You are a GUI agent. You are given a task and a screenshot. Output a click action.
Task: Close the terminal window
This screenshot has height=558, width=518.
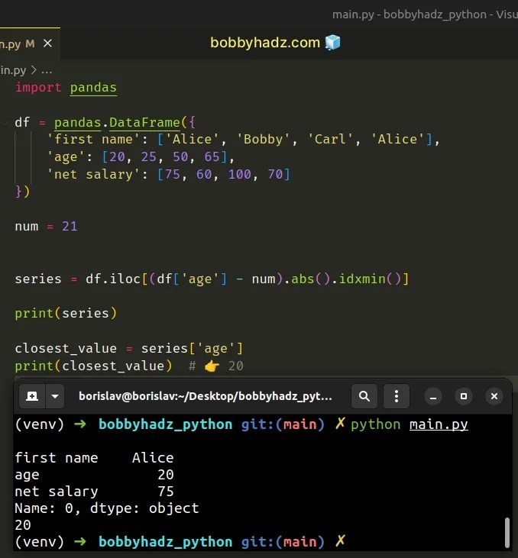(x=494, y=396)
